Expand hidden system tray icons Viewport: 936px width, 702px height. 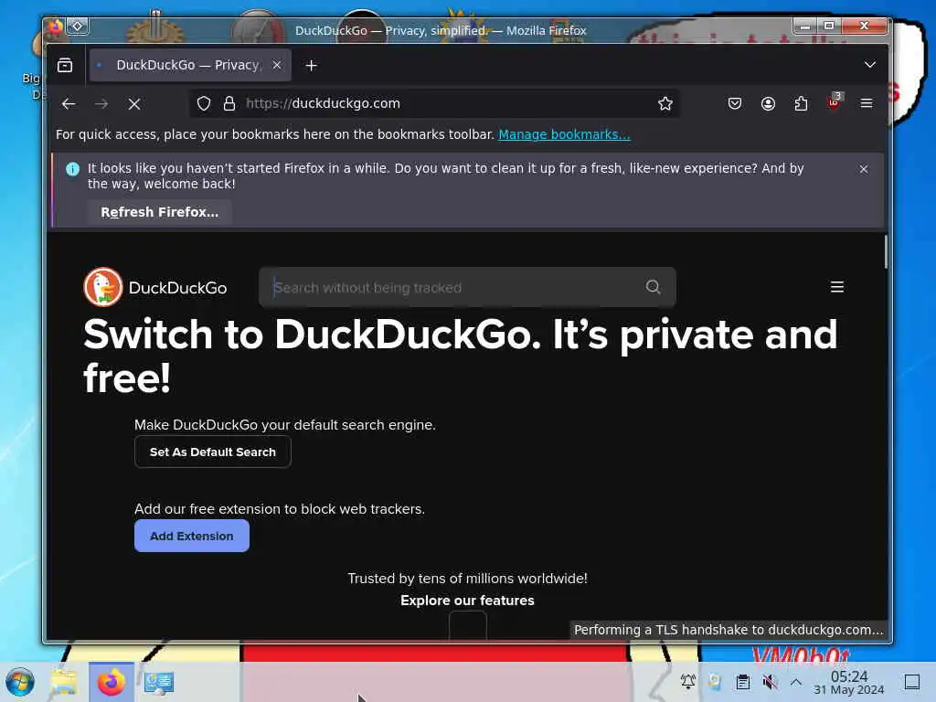[796, 681]
